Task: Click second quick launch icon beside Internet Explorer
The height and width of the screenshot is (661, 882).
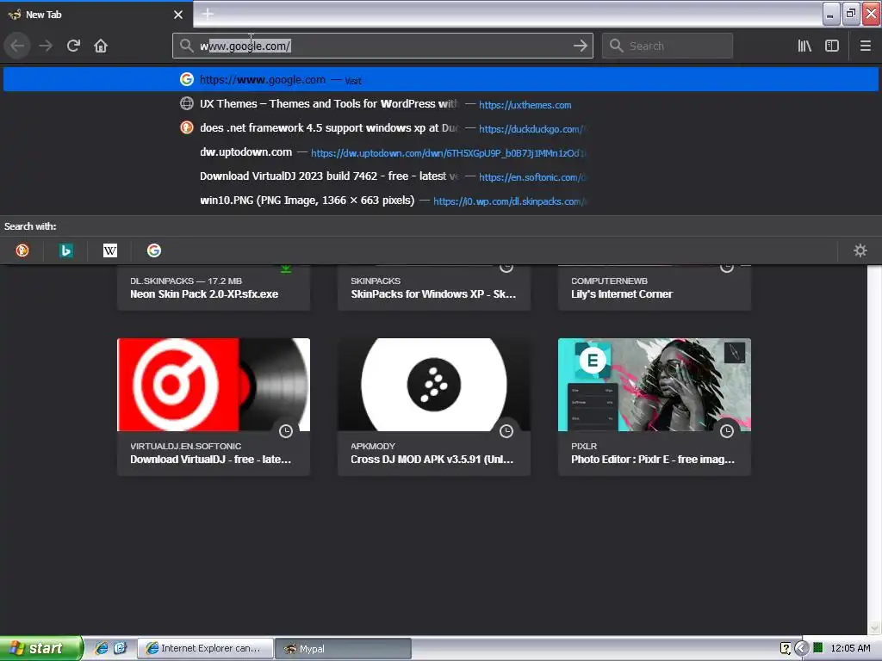Action: pos(120,648)
